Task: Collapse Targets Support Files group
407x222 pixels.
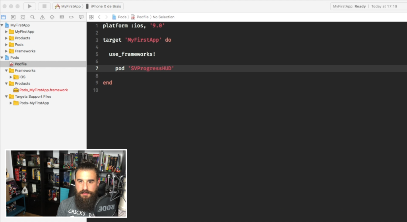Action: (x=6, y=97)
